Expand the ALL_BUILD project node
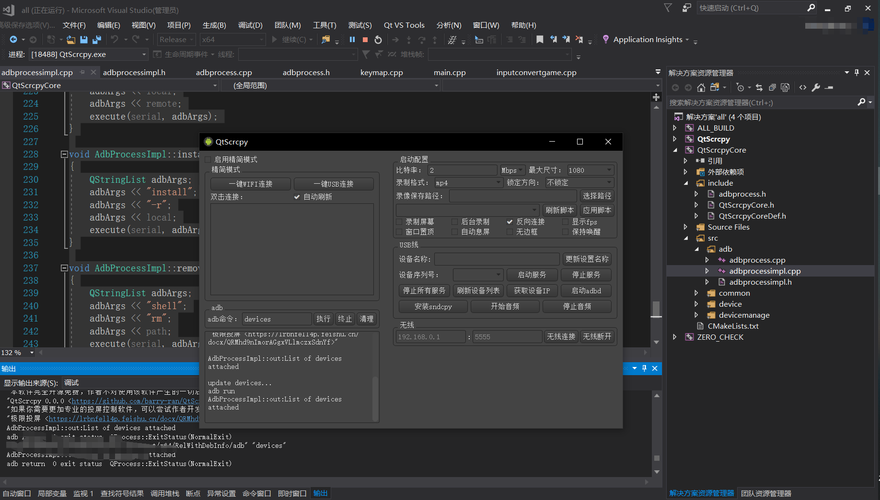Image resolution: width=880 pixels, height=500 pixels. 675,128
